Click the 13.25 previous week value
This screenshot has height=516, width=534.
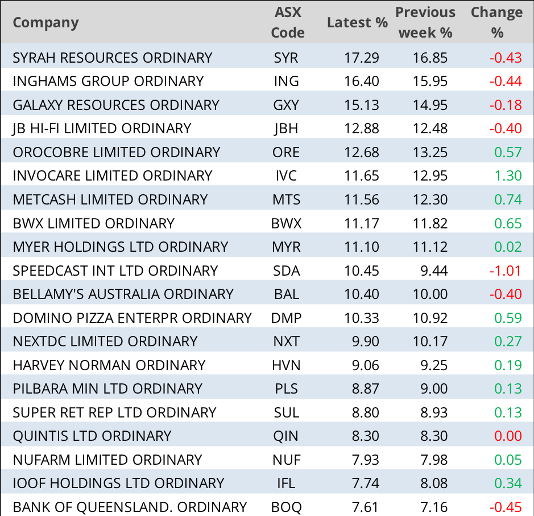point(431,152)
